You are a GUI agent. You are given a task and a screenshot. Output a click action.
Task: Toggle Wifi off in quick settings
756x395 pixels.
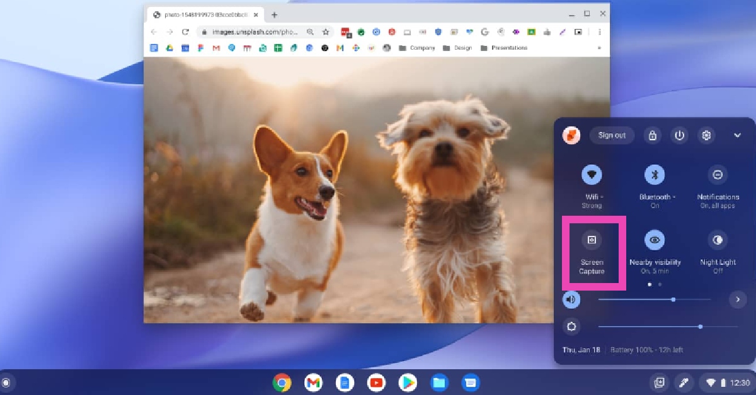[592, 174]
